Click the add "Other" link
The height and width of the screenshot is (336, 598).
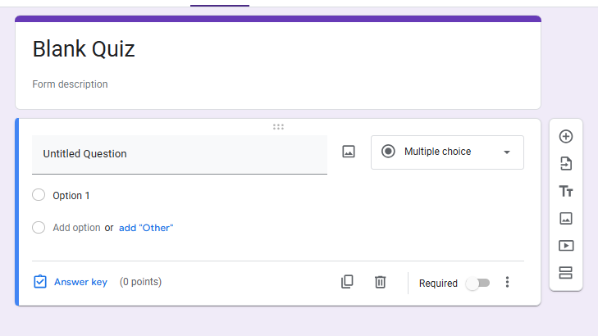coord(146,228)
